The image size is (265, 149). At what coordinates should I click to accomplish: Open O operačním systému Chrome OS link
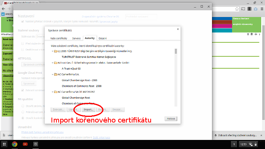tap(100, 17)
